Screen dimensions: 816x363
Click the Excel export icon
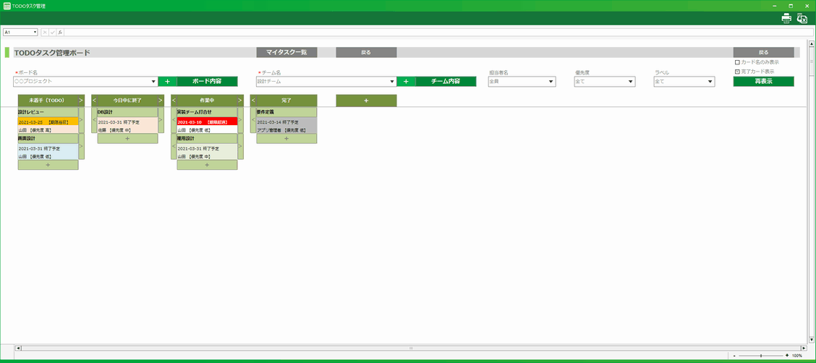[802, 19]
